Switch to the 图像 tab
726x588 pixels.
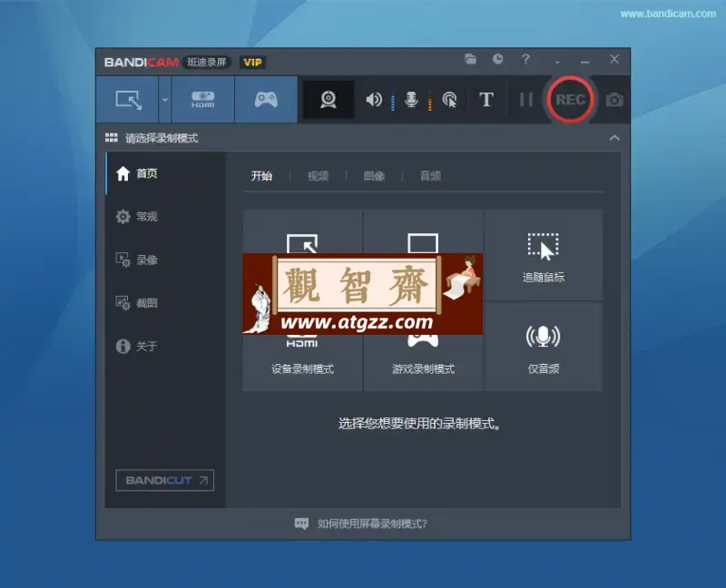(x=374, y=176)
